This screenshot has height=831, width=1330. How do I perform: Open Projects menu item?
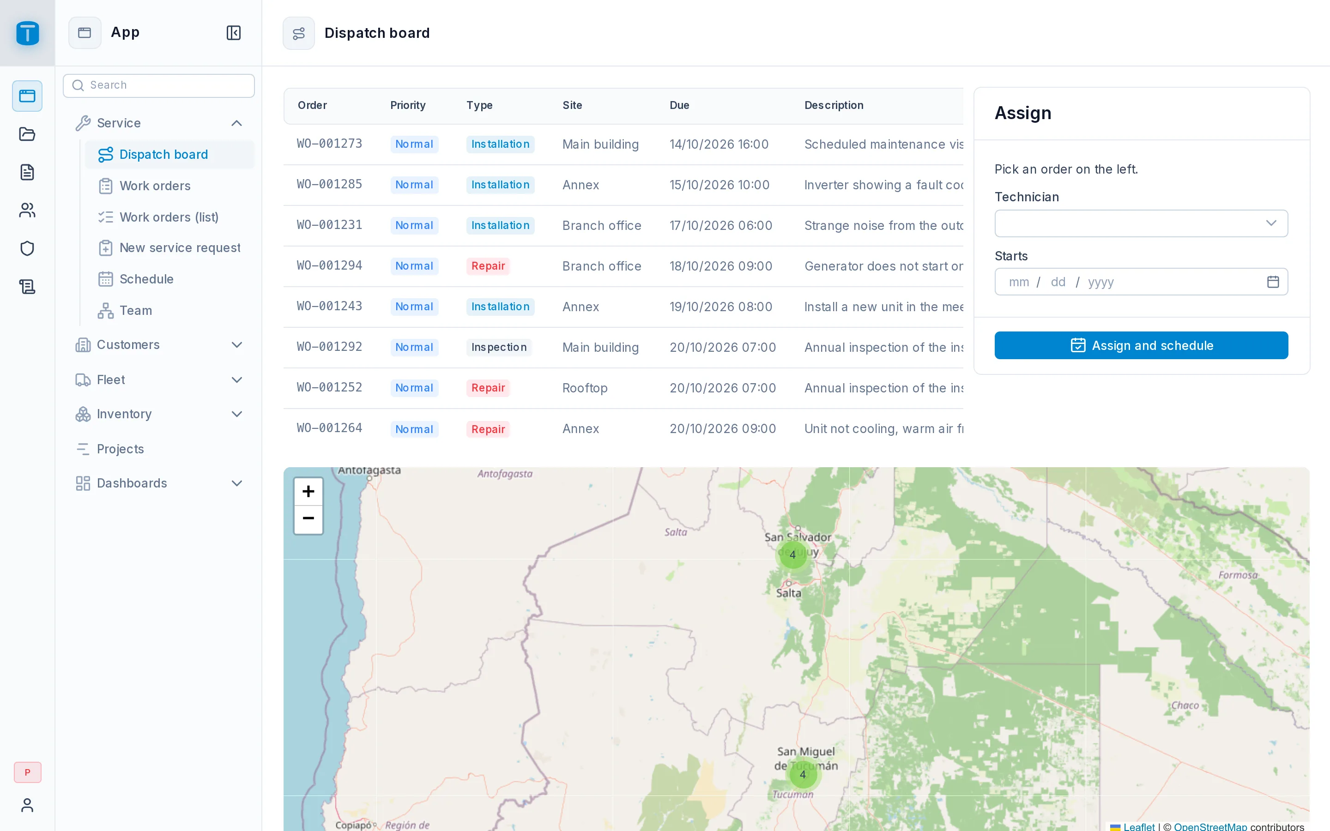(x=159, y=449)
